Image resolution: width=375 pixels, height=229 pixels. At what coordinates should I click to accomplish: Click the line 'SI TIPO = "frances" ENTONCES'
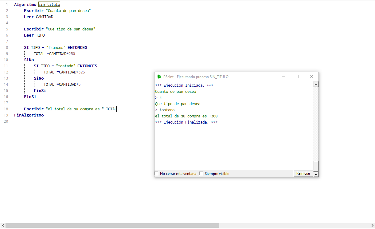(56, 48)
